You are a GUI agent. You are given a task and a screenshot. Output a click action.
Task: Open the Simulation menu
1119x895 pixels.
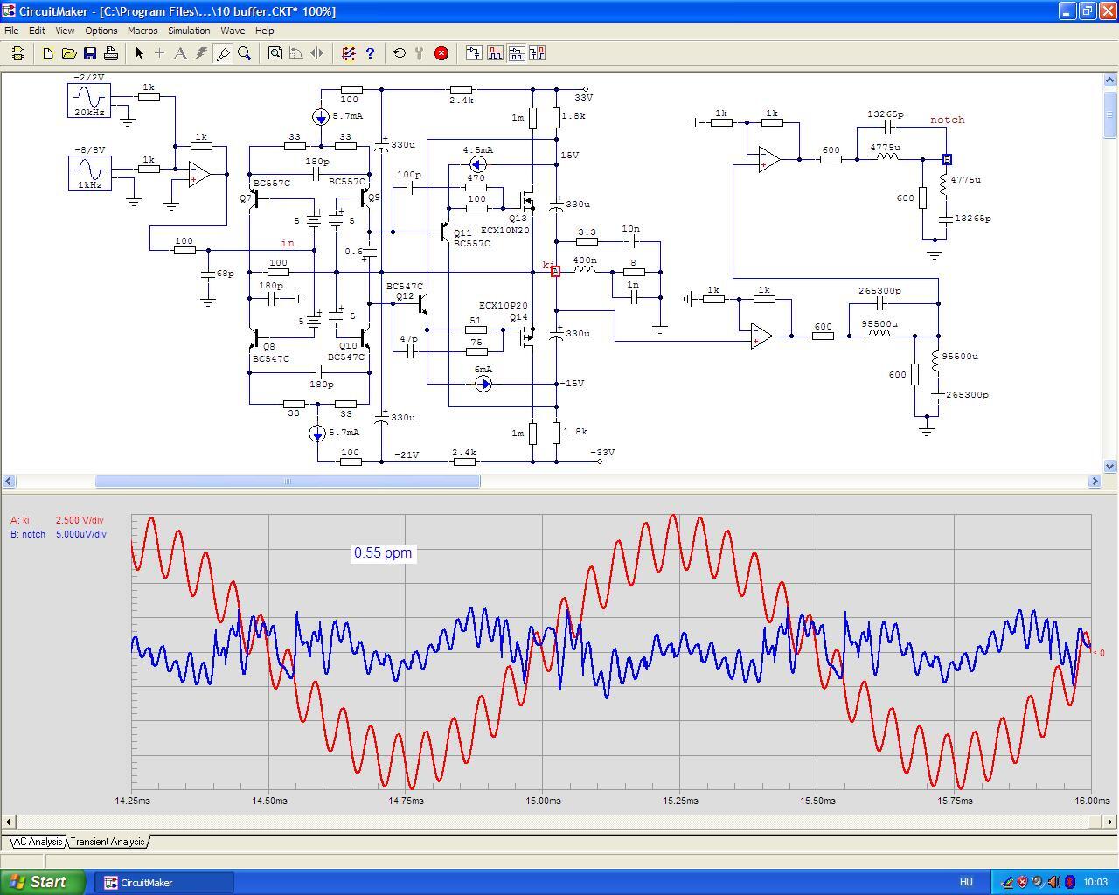[189, 31]
